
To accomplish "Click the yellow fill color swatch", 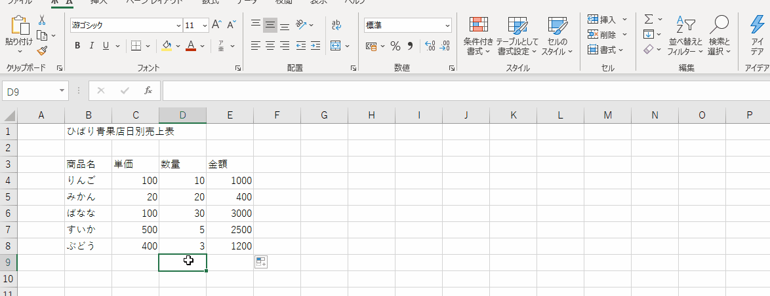I will (x=167, y=46).
